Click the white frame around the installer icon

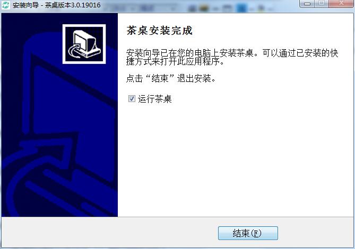point(84,26)
